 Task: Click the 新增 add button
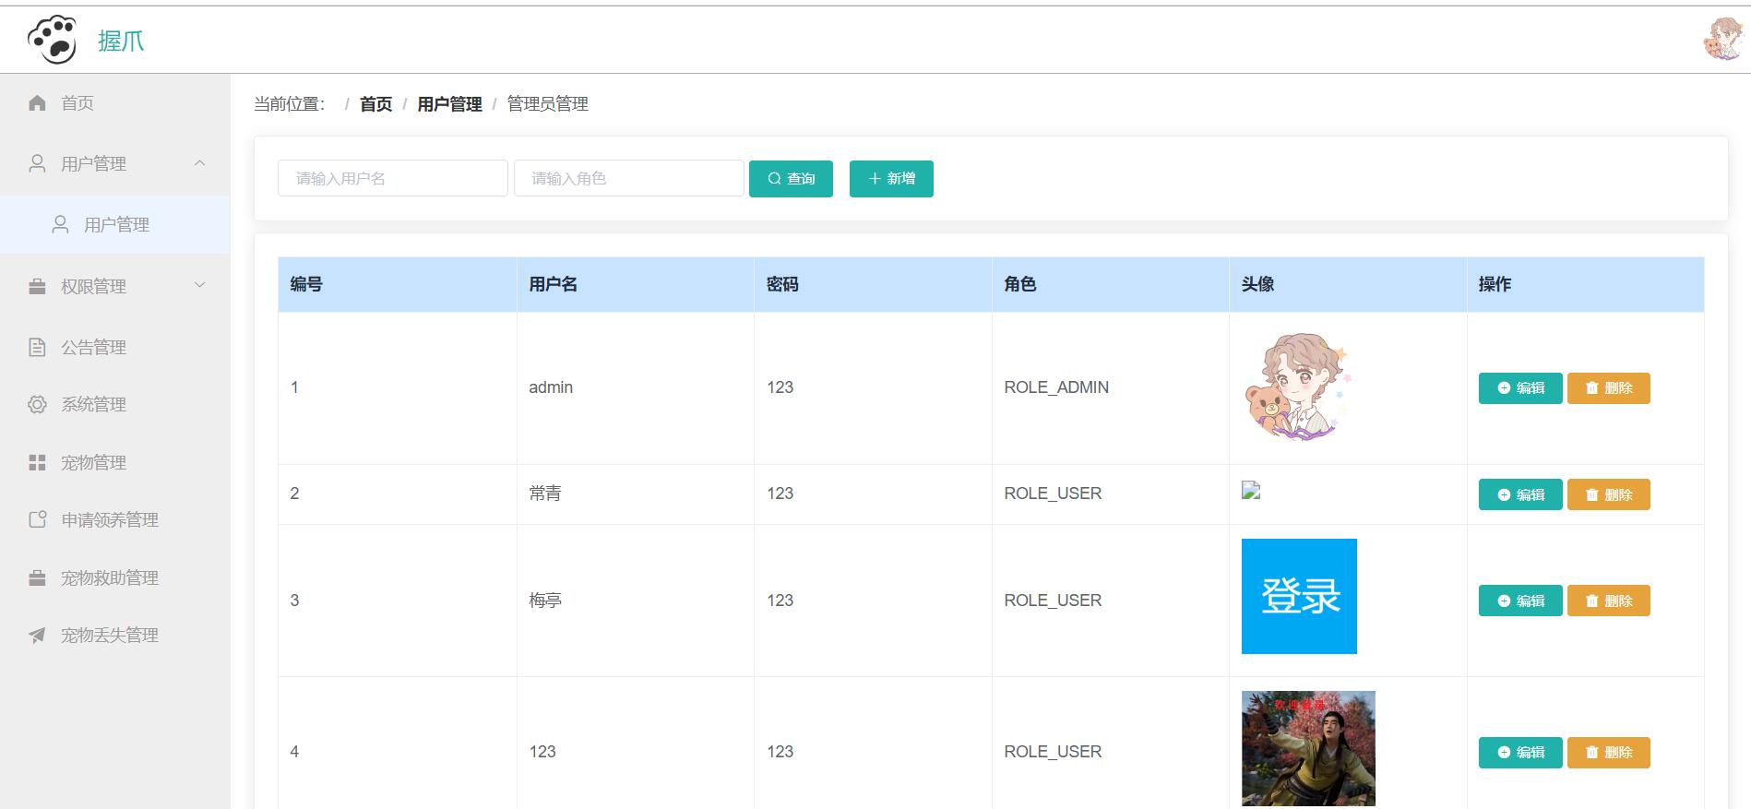891,179
